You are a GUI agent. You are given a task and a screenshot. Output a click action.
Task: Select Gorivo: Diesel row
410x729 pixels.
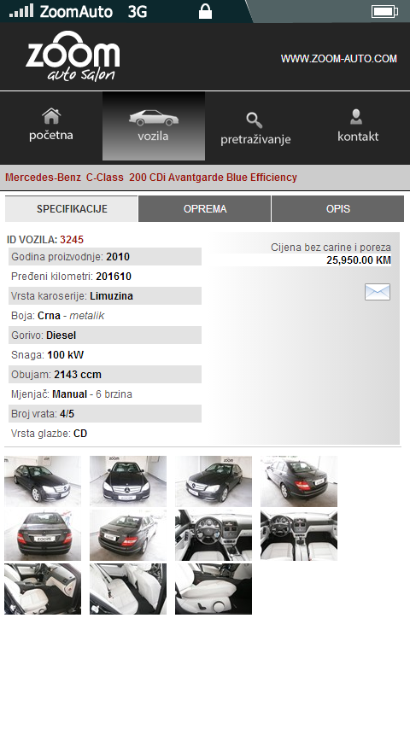105,335
